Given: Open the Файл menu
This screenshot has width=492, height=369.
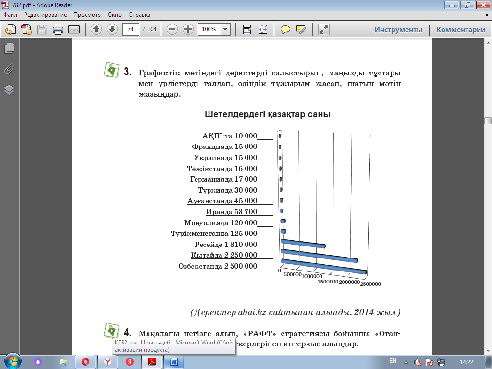Looking at the screenshot, I should [x=11, y=15].
